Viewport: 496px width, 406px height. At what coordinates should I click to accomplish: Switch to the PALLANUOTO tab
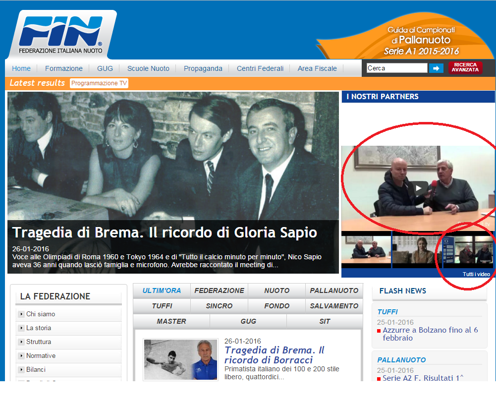(x=334, y=290)
